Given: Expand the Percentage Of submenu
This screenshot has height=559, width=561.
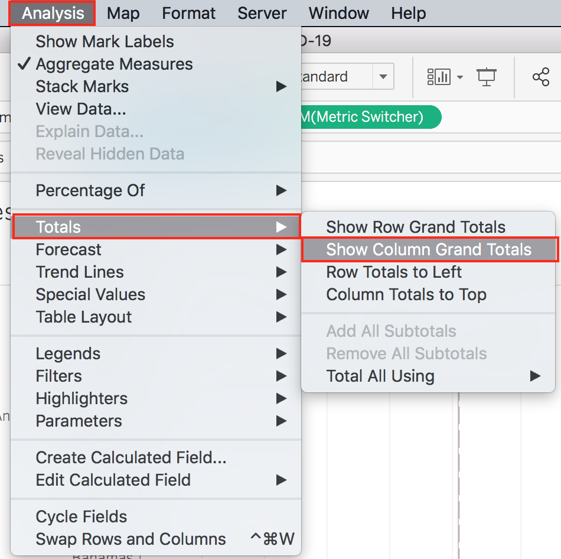Looking at the screenshot, I should (x=90, y=190).
